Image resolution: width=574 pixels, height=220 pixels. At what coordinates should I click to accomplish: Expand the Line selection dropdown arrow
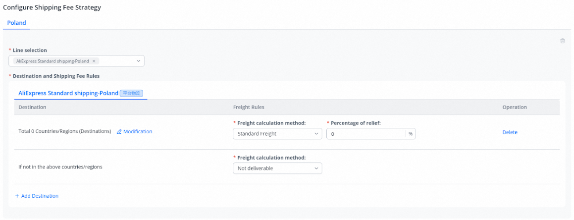138,61
